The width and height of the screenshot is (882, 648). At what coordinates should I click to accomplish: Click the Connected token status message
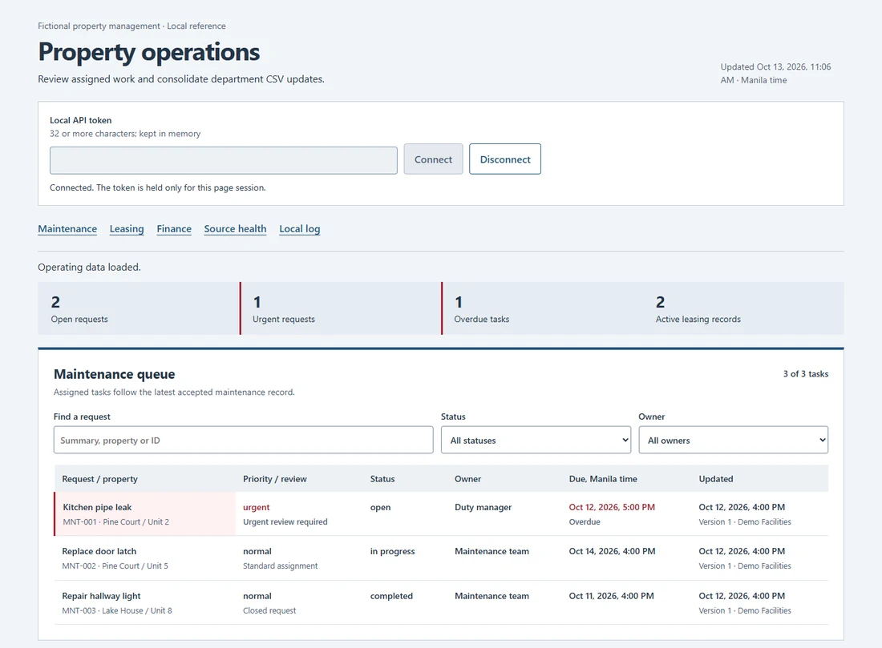click(157, 187)
